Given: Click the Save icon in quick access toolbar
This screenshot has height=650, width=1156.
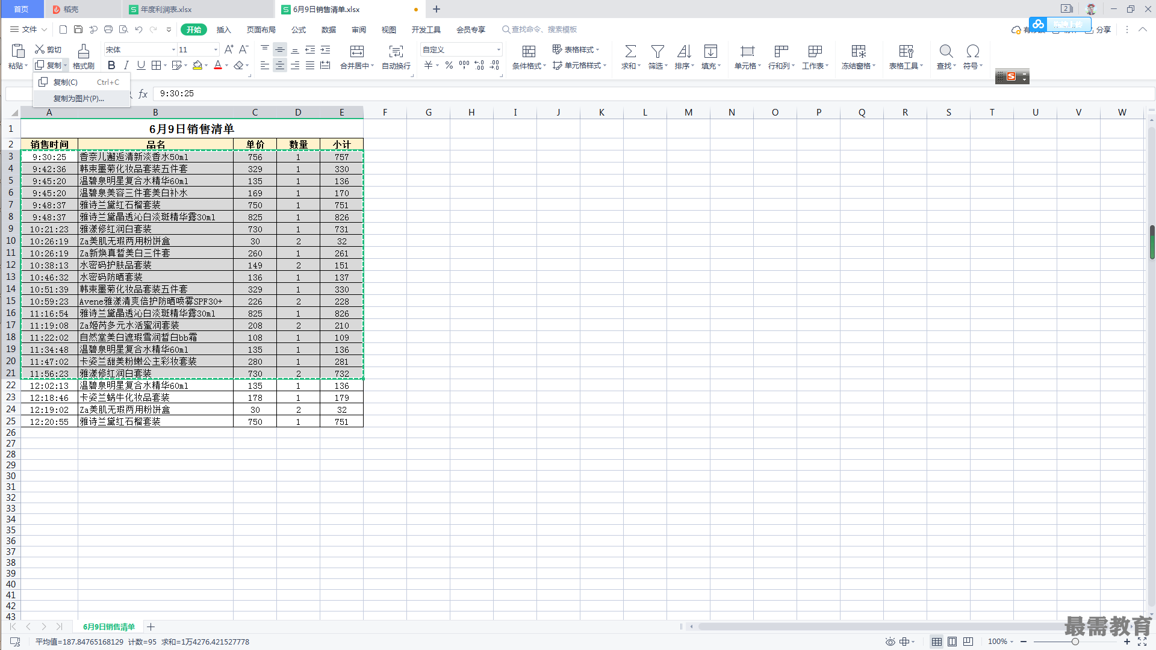Looking at the screenshot, I should 78,29.
